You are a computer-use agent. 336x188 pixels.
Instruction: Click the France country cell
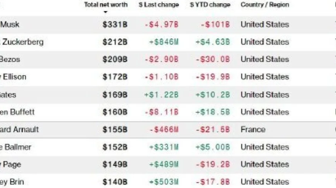click(253, 129)
